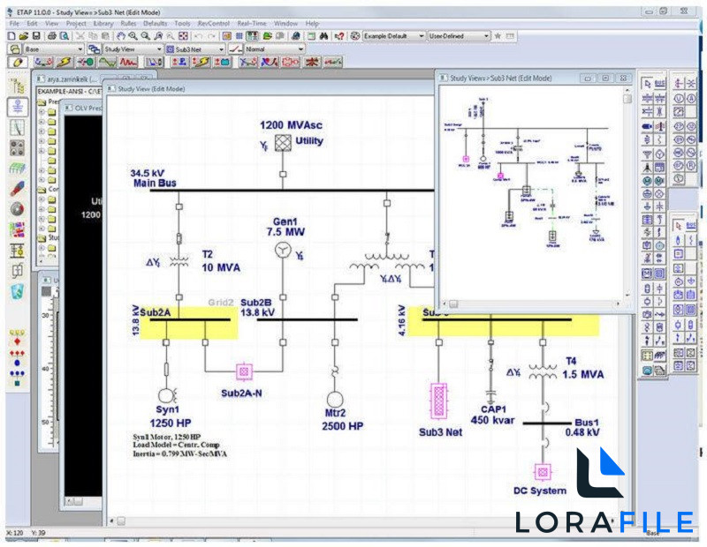Click the Open Project folder icon

24,35
